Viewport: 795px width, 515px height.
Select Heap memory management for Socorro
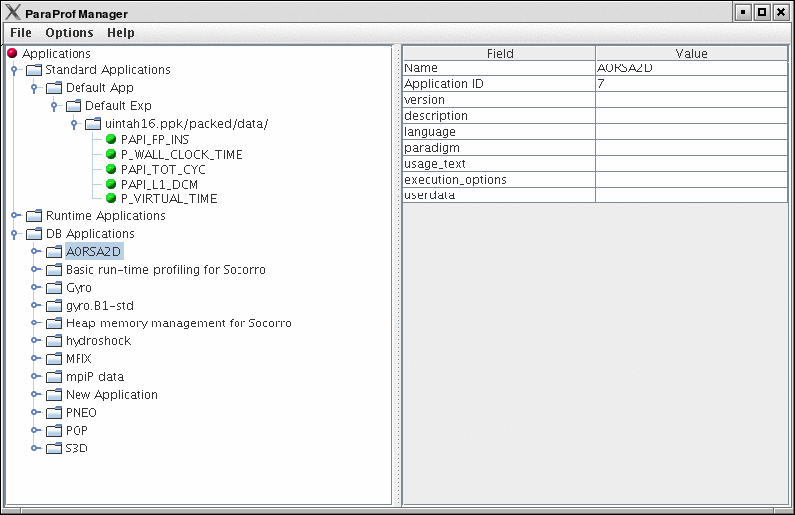click(x=178, y=323)
